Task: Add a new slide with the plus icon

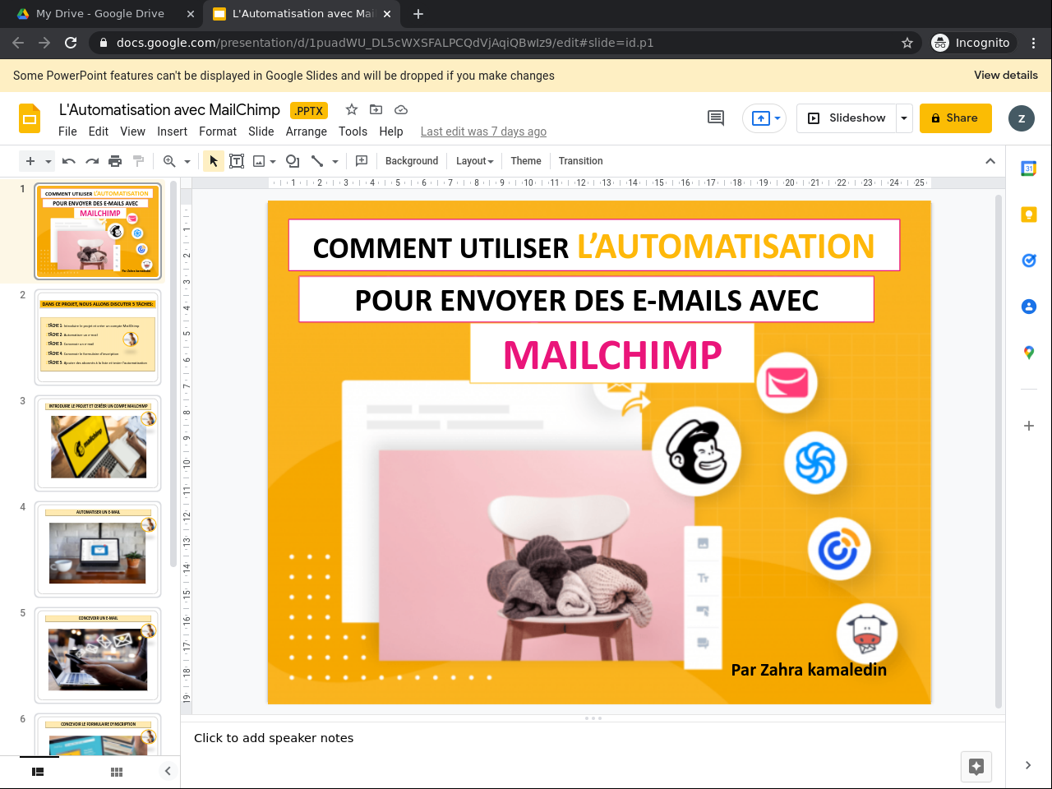Action: [30, 161]
